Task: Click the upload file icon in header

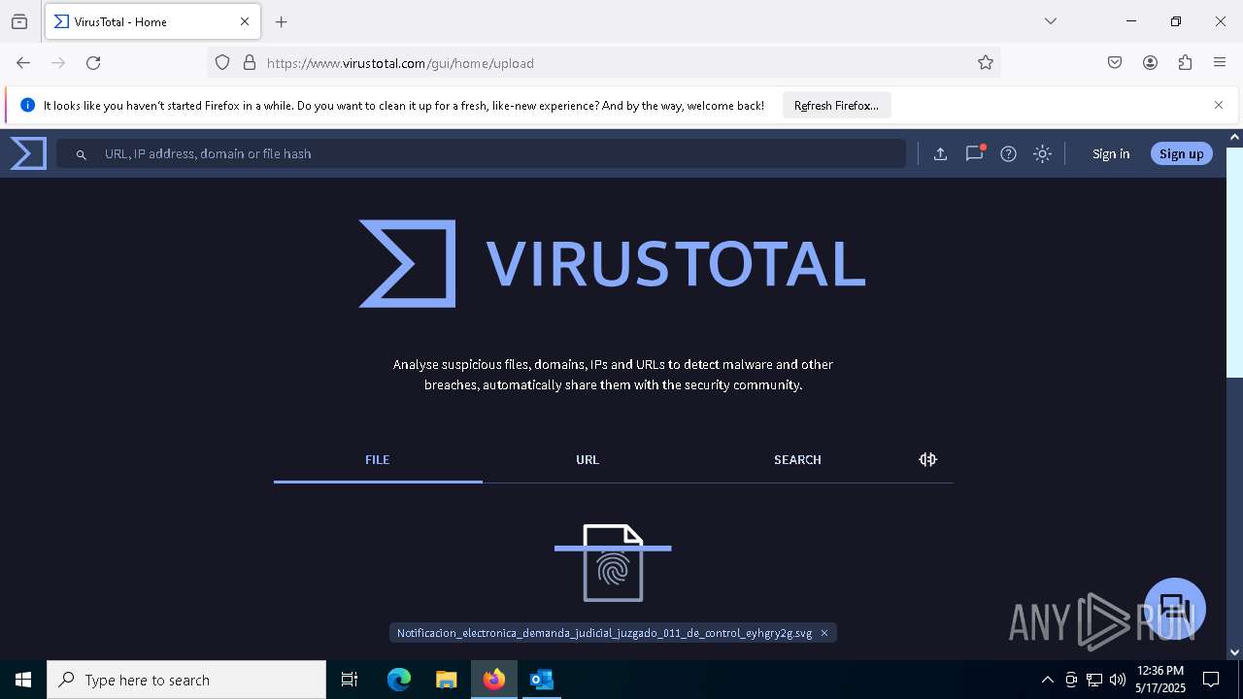Action: 940,153
